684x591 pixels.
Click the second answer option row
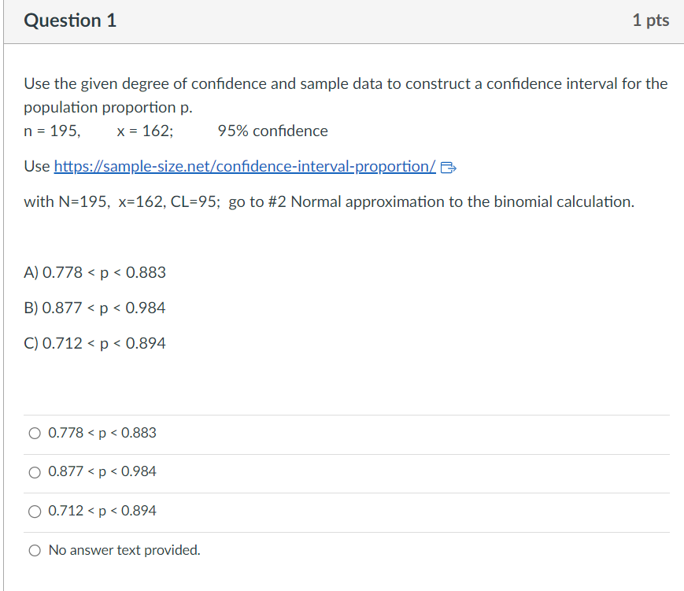(x=102, y=471)
